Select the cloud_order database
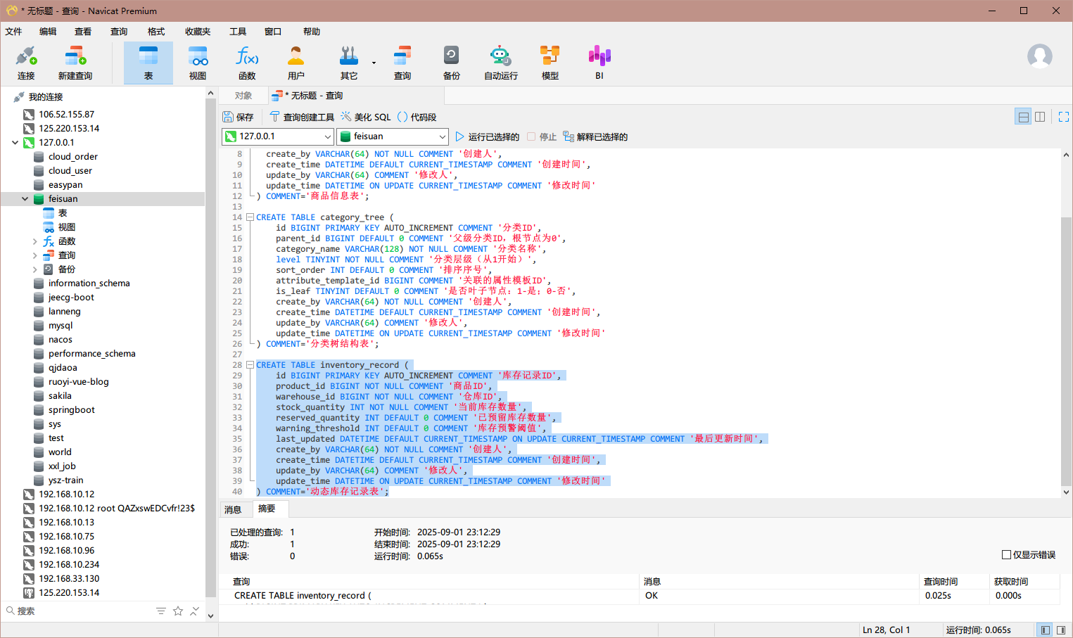Viewport: 1073px width, 638px height. coord(73,157)
